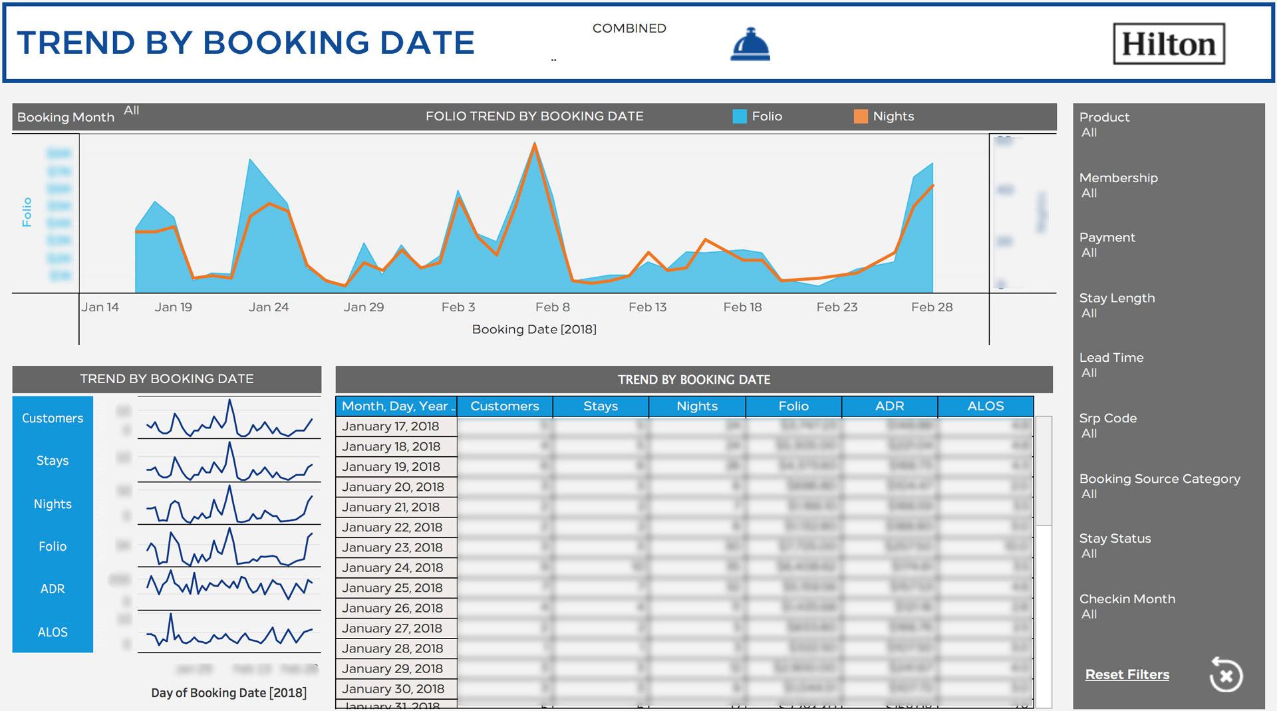Select the January 26, 2018 row
Screen dimensions: 1277x711
684,608
